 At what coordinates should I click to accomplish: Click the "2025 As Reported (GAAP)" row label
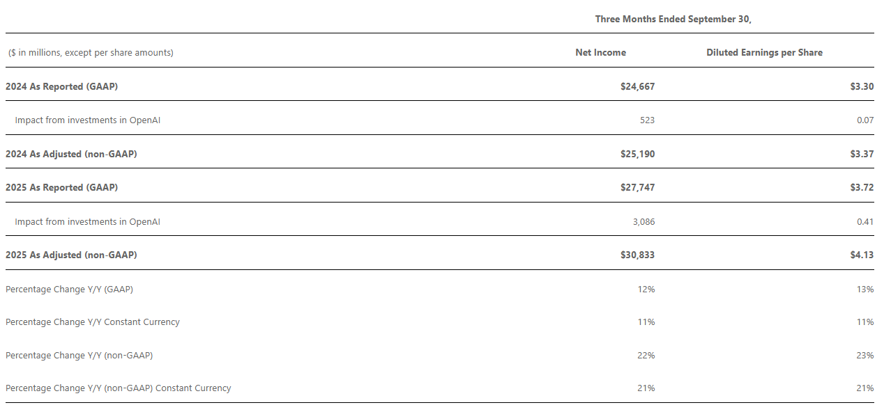[x=61, y=188]
